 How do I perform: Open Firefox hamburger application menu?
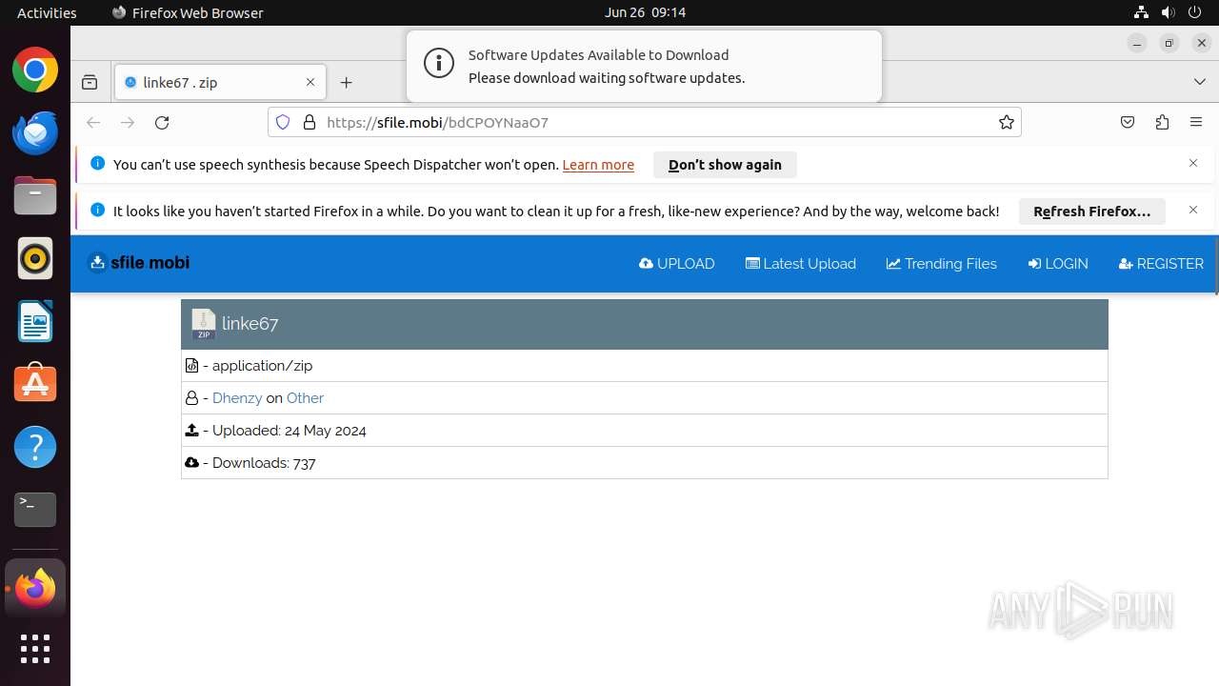(1196, 122)
